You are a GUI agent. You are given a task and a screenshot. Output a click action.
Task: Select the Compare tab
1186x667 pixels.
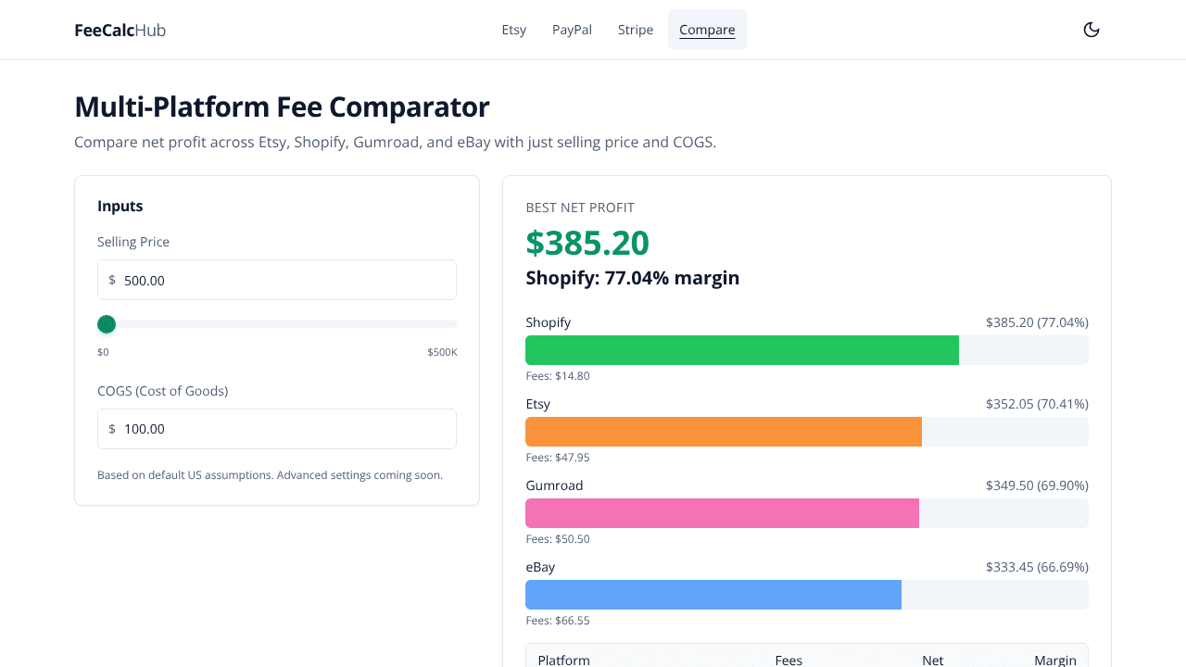click(x=707, y=30)
